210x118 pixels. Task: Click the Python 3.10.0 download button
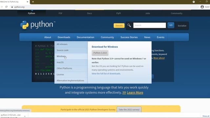point(100,53)
